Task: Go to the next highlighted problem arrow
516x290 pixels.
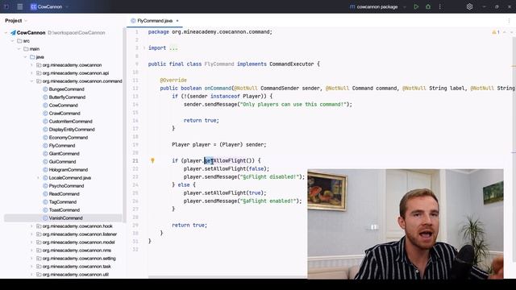Action: [x=511, y=32]
